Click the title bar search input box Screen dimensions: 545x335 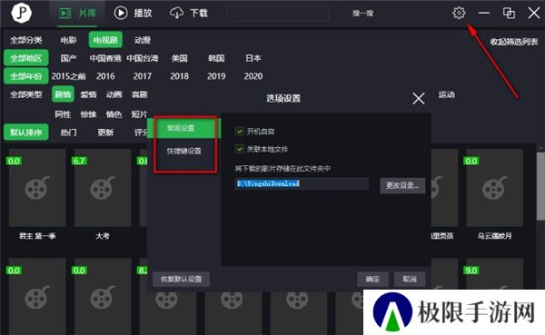pos(277,14)
